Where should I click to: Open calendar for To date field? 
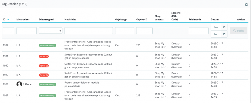coord(224,34)
